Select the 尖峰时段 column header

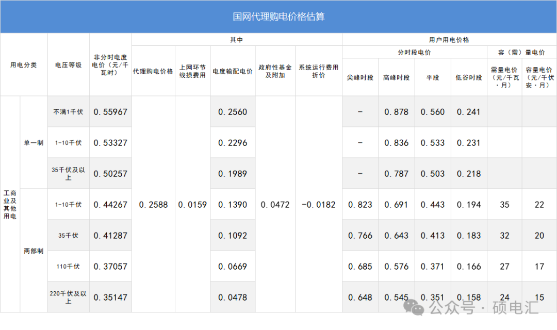click(x=360, y=77)
